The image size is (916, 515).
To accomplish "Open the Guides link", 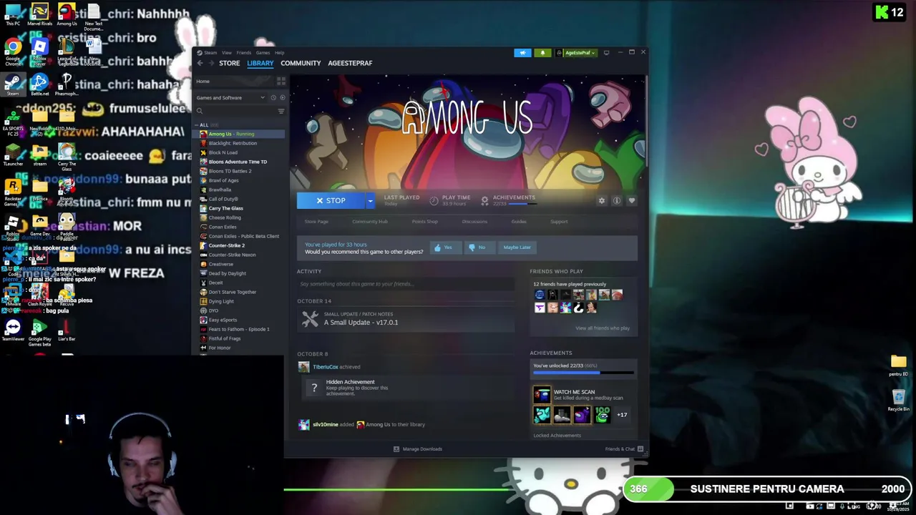I will point(519,222).
